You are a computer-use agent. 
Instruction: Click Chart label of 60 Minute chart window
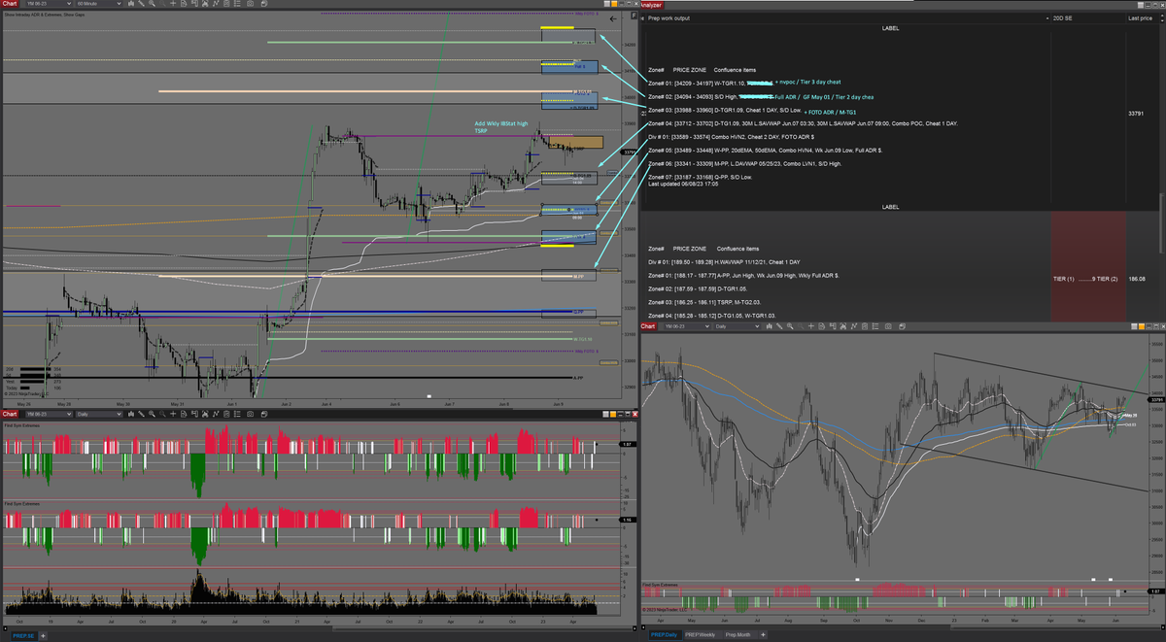[9, 4]
